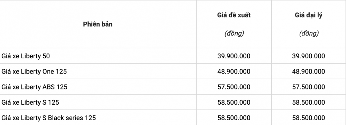
Task: Click (đồng) unit under Giá đại lý
Action: click(309, 33)
